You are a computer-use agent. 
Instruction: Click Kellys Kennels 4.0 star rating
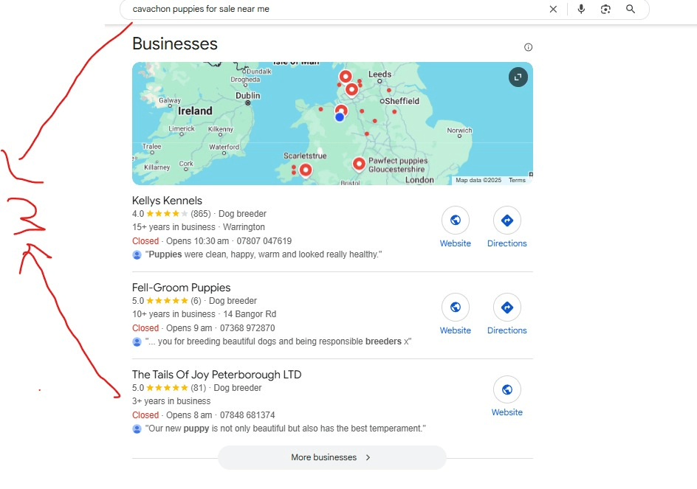(167, 214)
